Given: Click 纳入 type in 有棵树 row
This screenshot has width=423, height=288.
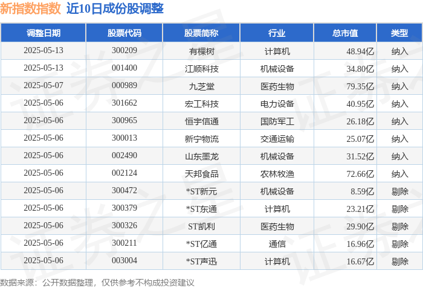Looking at the screenshot, I should coord(400,51).
